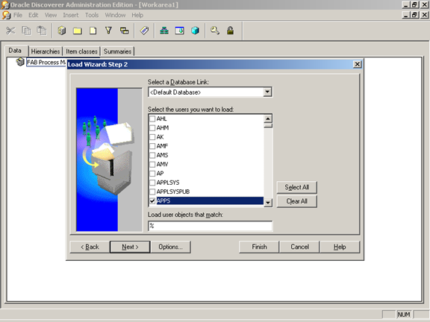Check the AMV user checkbox
The height and width of the screenshot is (322, 430).
pos(152,164)
